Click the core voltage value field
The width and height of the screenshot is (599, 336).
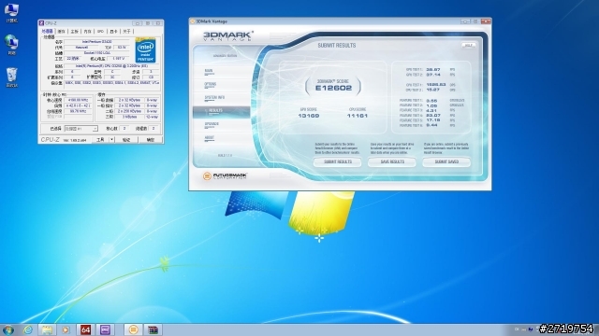(x=118, y=59)
